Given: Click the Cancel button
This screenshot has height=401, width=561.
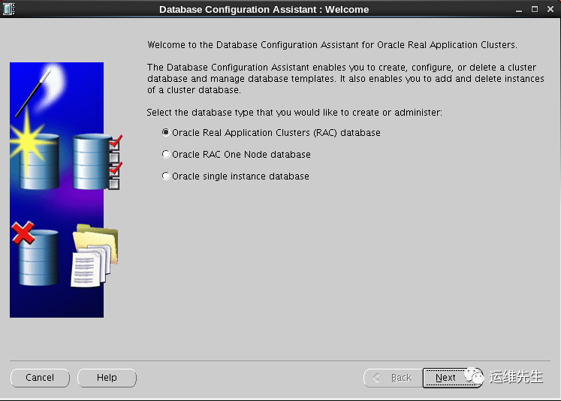Looking at the screenshot, I should (x=40, y=378).
